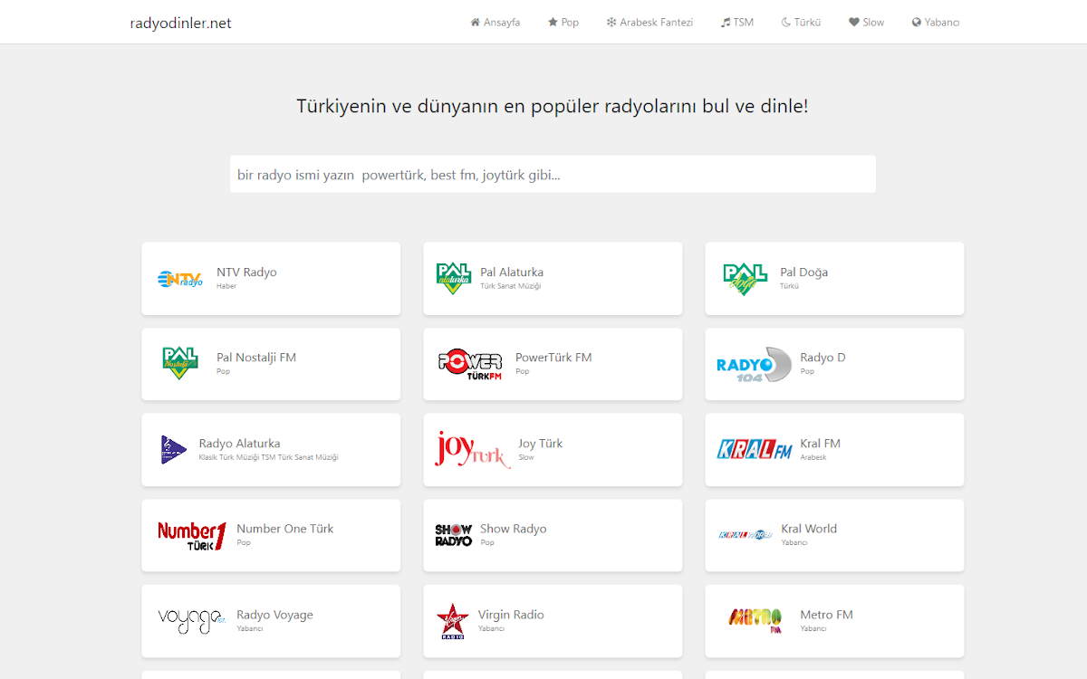Open Joy Türk station title

pyautogui.click(x=541, y=444)
